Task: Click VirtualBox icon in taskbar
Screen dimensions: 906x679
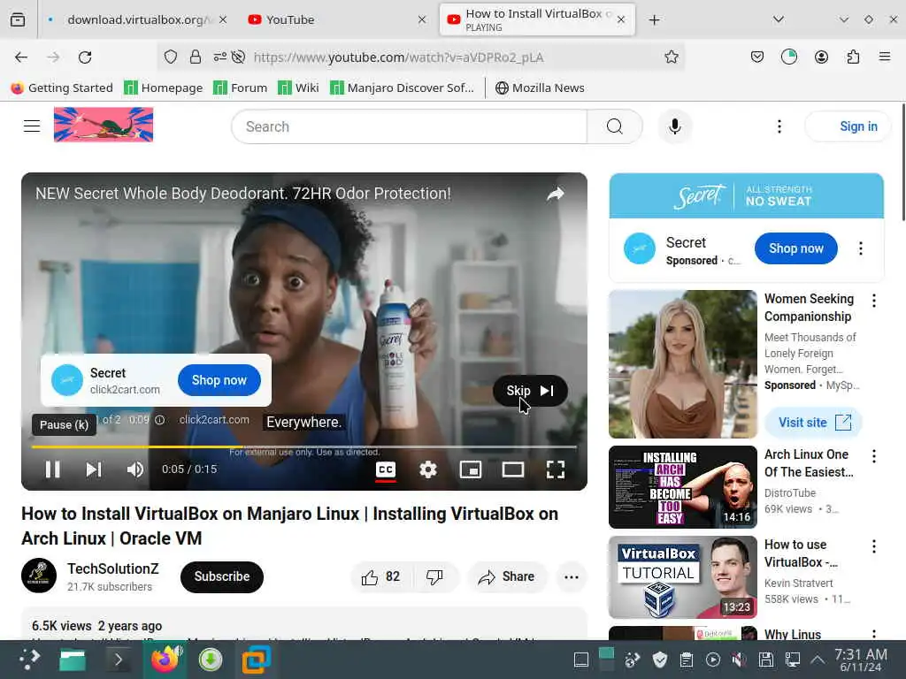Action: point(256,660)
